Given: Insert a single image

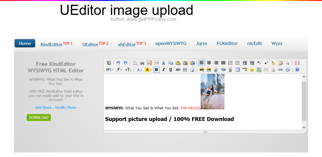Looking at the screenshot, I should [x=202, y=70].
